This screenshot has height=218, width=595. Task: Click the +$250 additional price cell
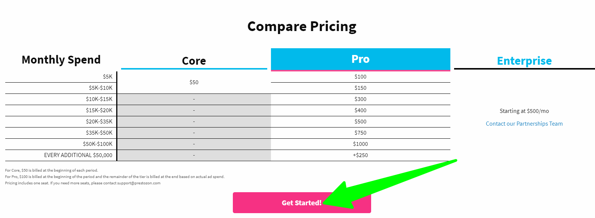pyautogui.click(x=360, y=155)
